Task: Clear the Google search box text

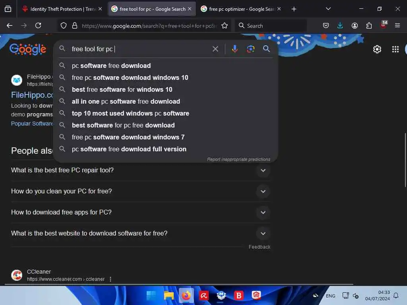Action: pyautogui.click(x=215, y=49)
